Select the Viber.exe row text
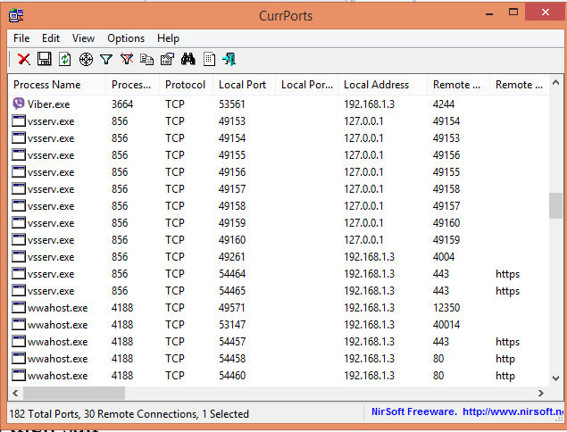This screenshot has height=432, width=567. tap(49, 104)
